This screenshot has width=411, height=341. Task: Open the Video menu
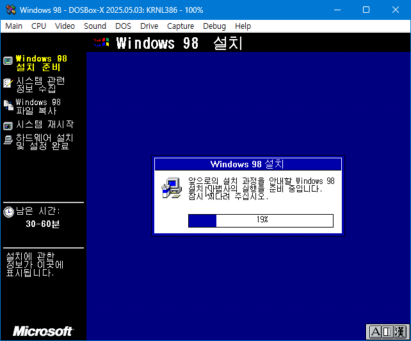click(x=65, y=26)
